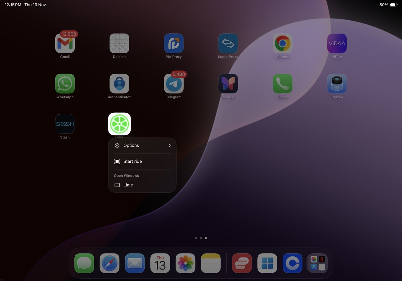Open Photos from the dock
Viewport: 402px width, 281px height.
(186, 263)
